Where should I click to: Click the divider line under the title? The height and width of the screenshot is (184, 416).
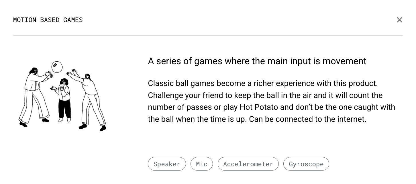point(208,36)
